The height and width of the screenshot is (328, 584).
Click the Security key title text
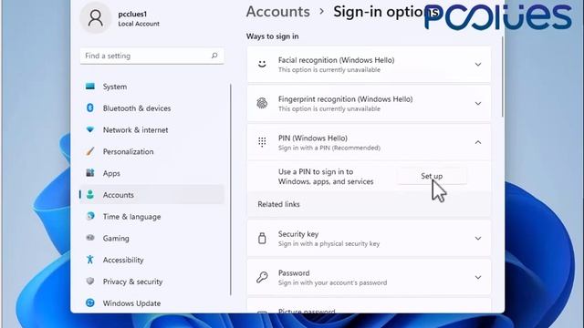tap(298, 234)
